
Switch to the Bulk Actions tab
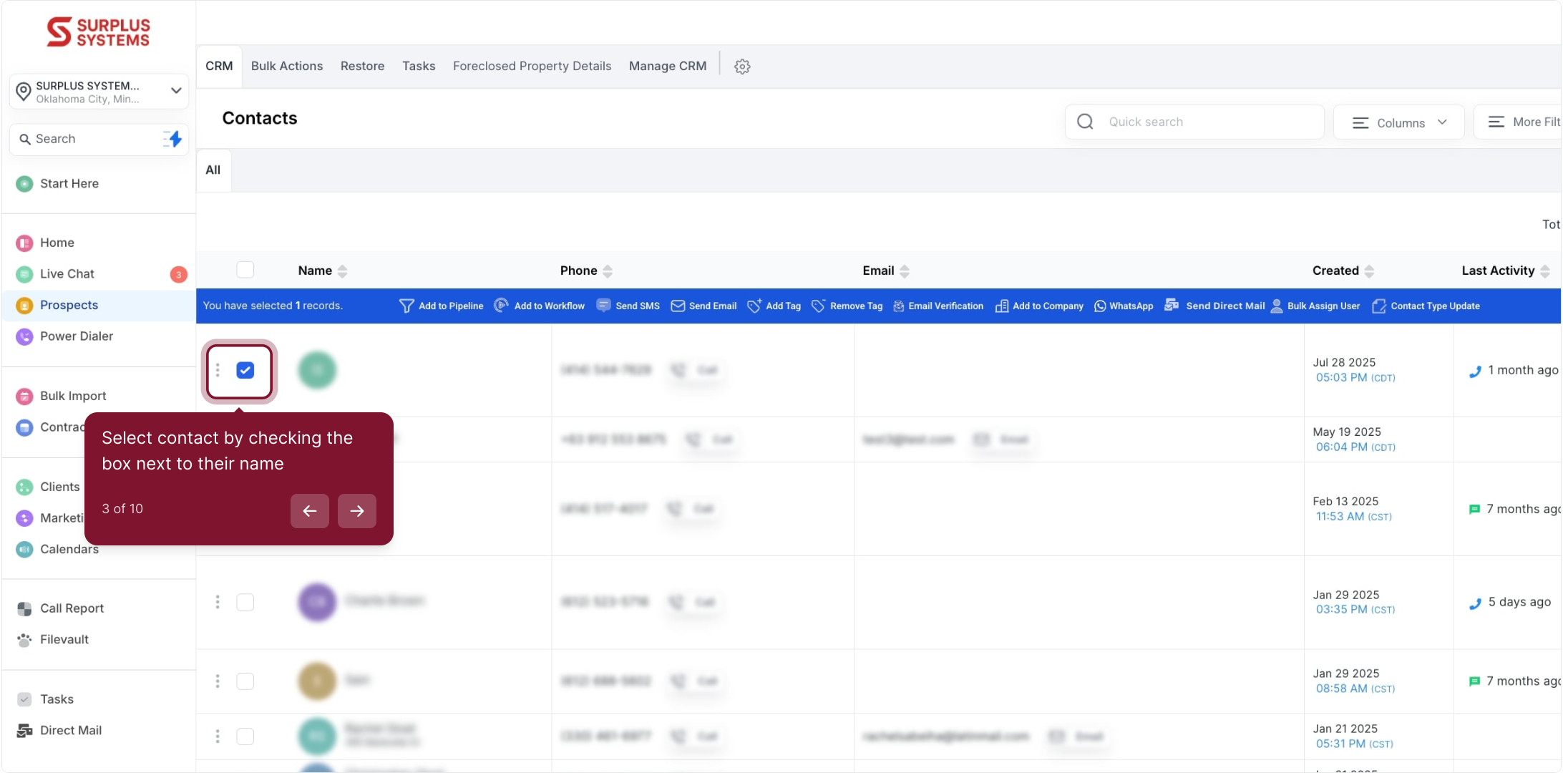point(286,66)
